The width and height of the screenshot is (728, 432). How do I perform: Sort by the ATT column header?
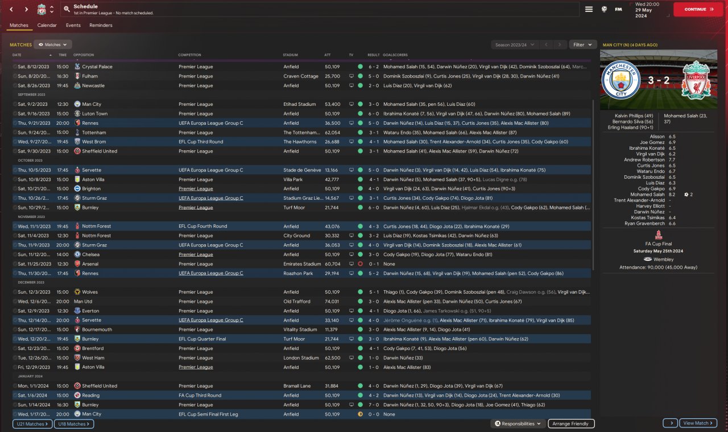click(328, 55)
